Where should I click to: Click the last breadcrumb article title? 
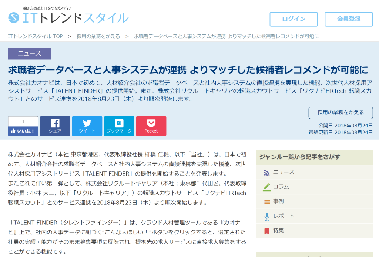pyautogui.click(x=227, y=36)
